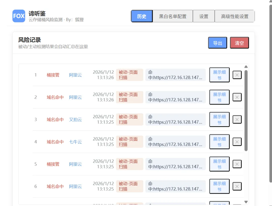This screenshot has height=206, width=272.
Task: Click 被动-页面扫描 tag in record 5
Action: coord(130,164)
